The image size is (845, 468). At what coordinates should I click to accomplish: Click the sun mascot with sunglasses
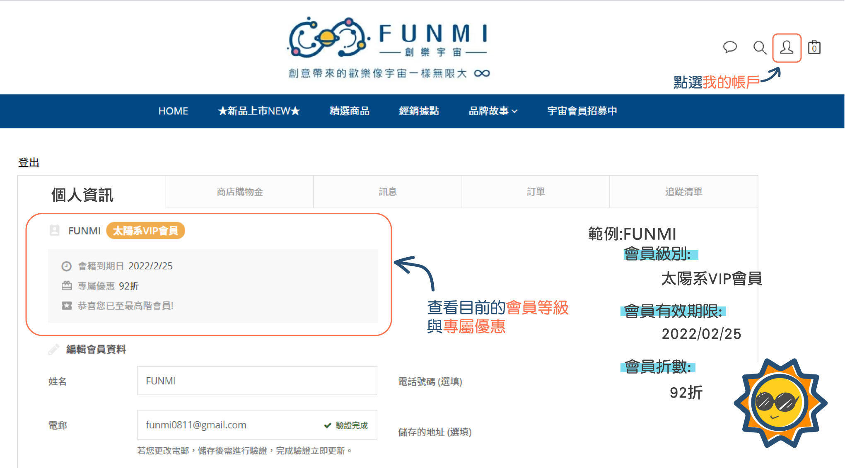[780, 403]
